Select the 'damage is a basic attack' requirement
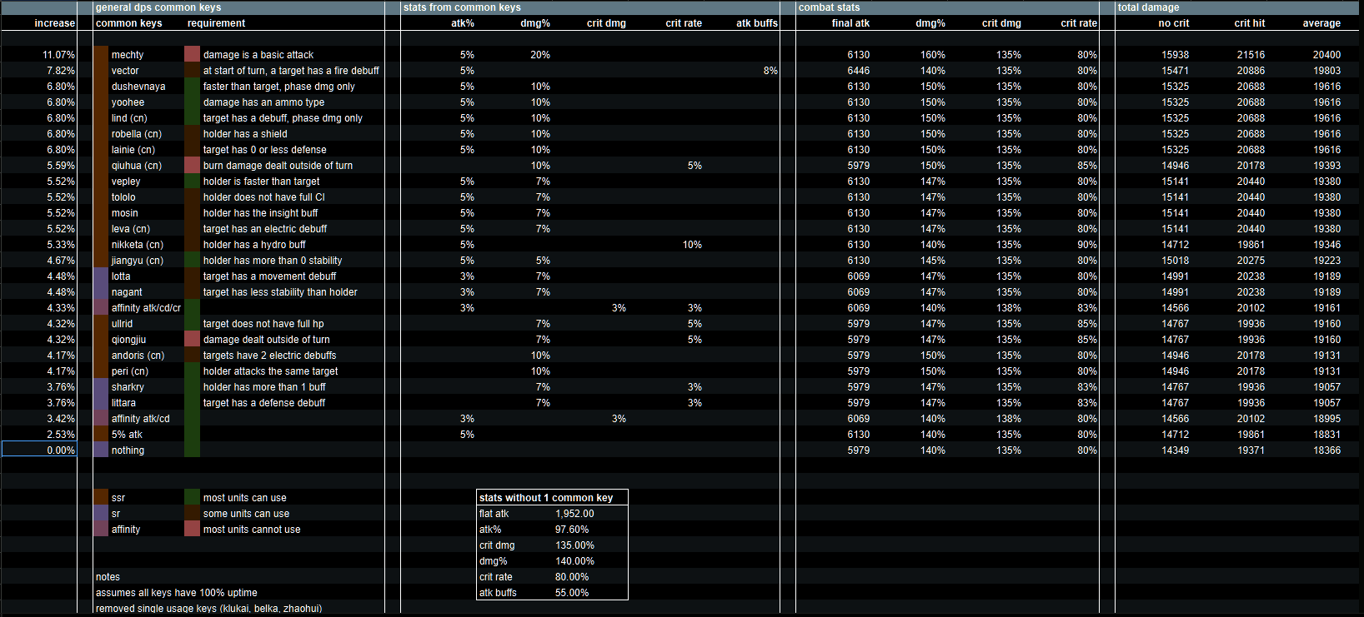 [258, 55]
